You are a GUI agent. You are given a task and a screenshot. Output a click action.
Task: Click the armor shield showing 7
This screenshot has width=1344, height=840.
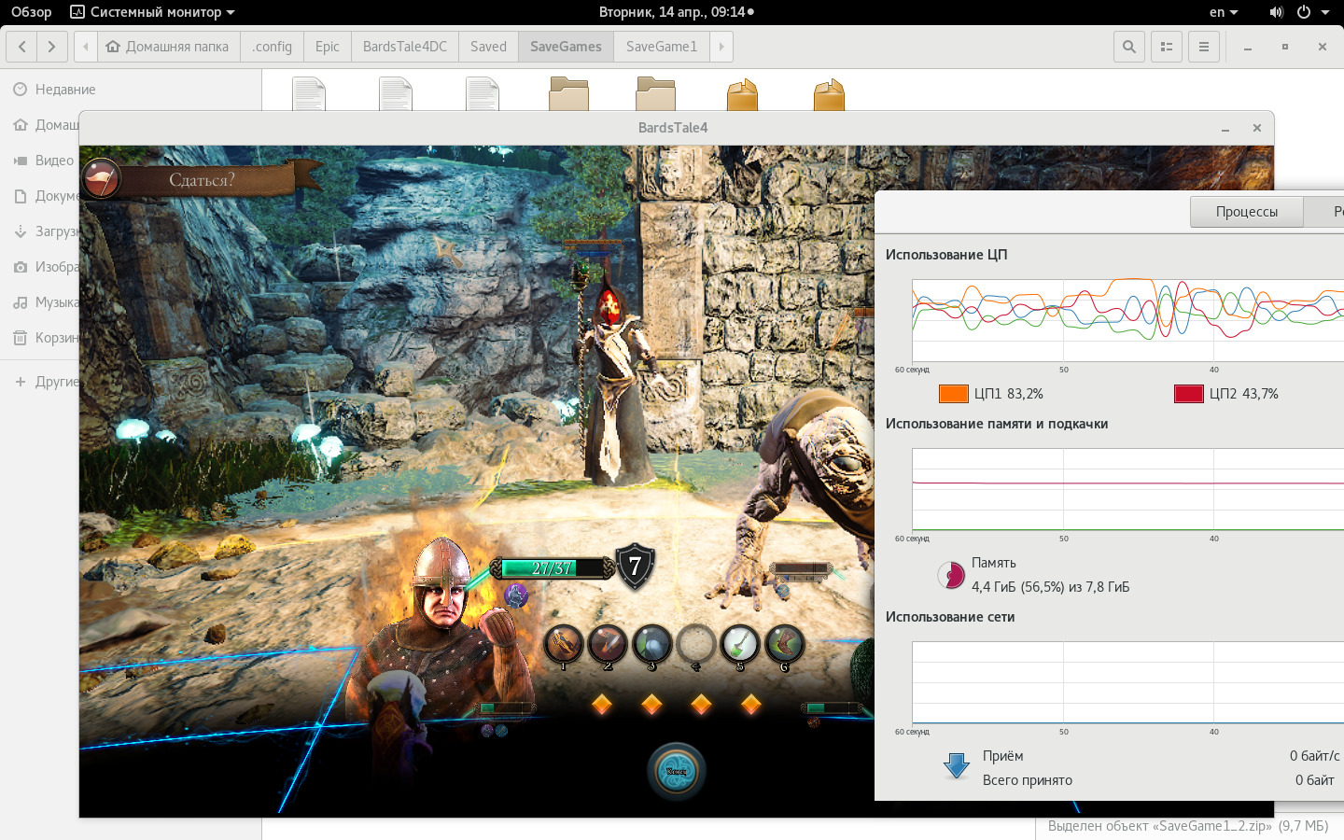635,566
